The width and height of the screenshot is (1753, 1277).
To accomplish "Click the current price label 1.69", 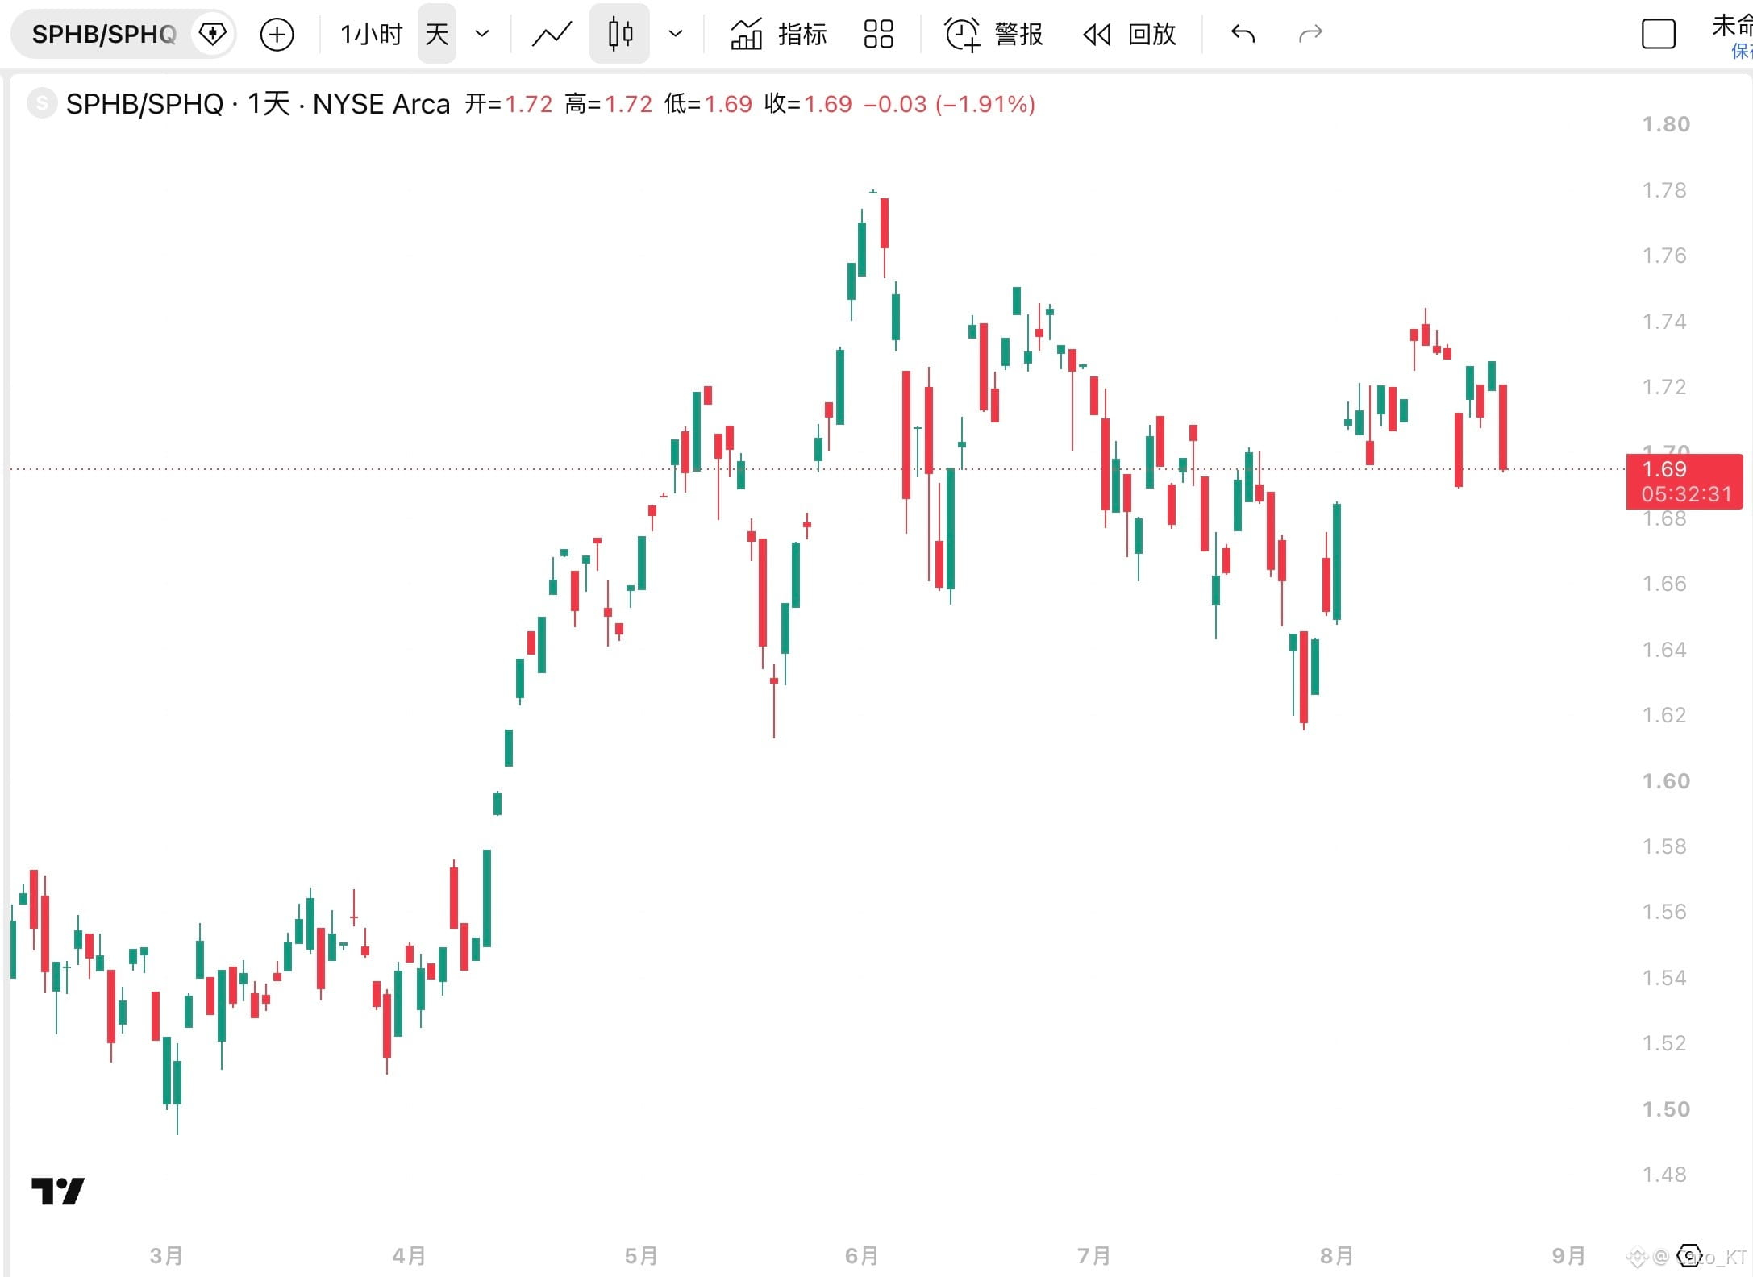I will [1684, 481].
